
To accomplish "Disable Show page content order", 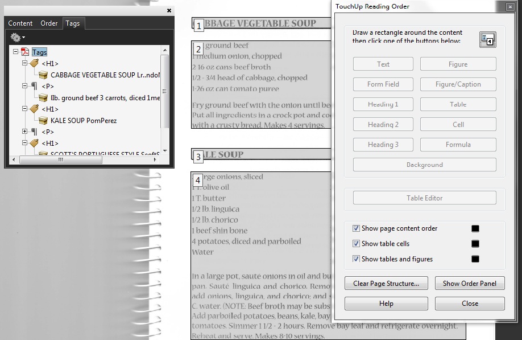I will tap(355, 228).
